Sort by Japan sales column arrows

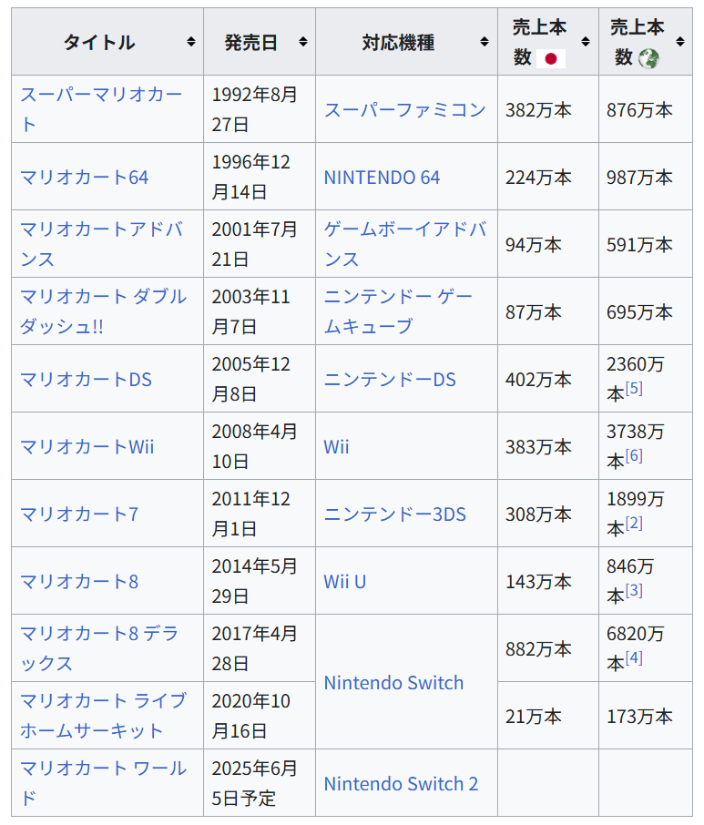tap(586, 42)
